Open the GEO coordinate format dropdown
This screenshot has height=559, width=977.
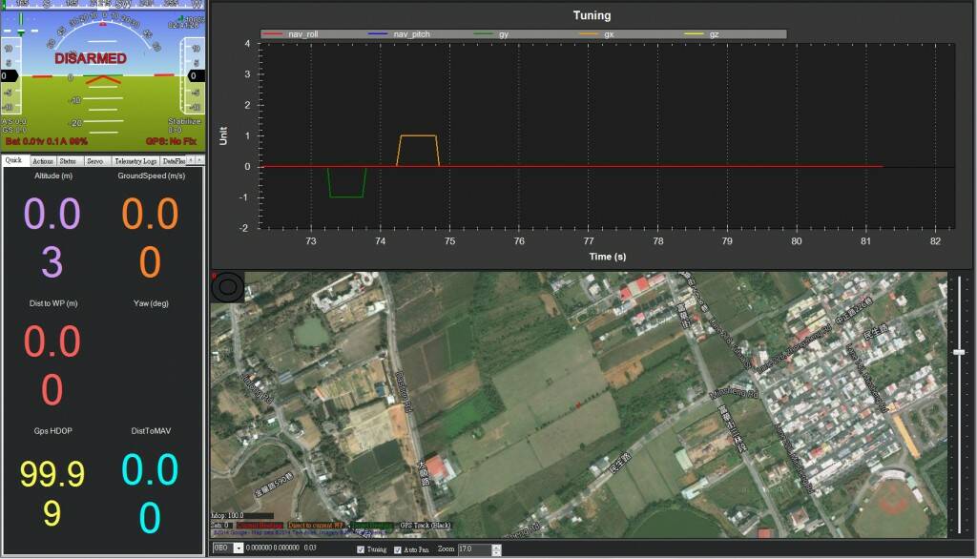click(x=238, y=549)
